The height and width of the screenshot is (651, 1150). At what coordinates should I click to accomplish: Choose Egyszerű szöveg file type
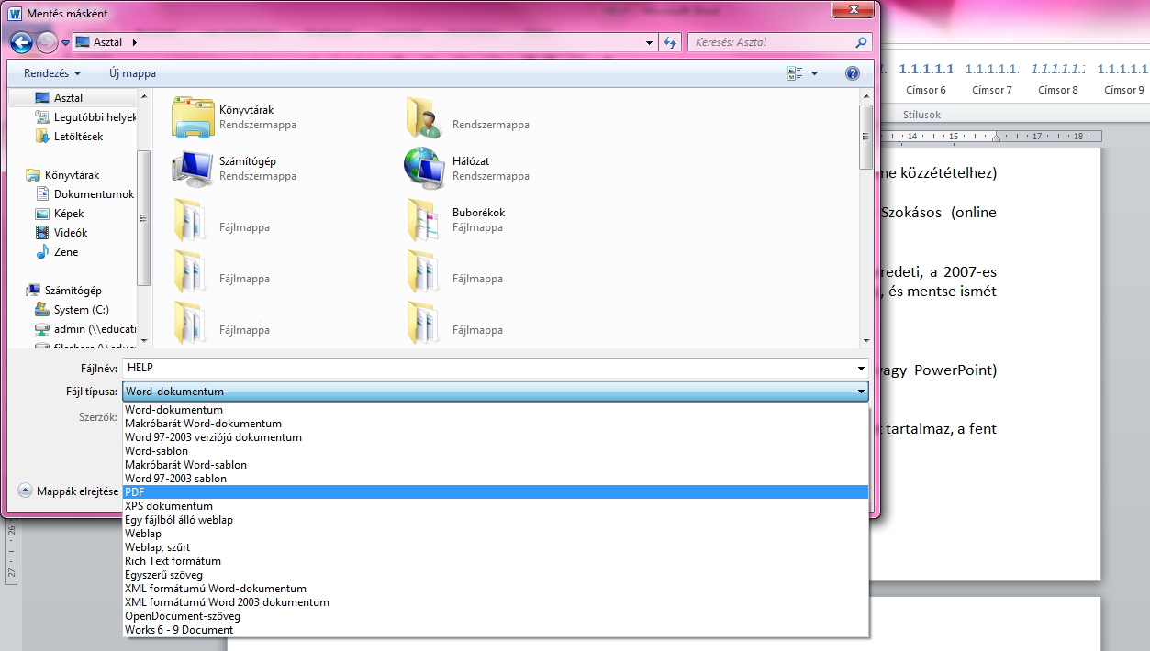coord(496,575)
